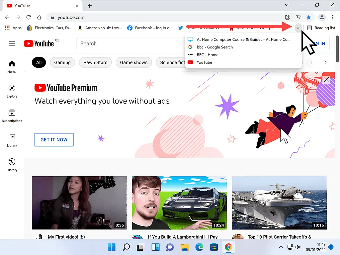
Task: Toggle the sidebar with the hamburger menu
Action: pos(12,43)
